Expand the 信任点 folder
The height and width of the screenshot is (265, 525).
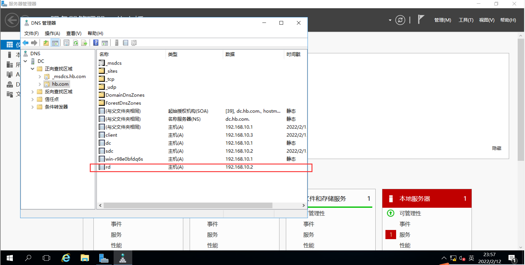point(33,99)
